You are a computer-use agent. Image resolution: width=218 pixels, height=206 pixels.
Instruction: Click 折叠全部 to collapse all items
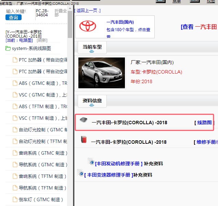pos(61,13)
